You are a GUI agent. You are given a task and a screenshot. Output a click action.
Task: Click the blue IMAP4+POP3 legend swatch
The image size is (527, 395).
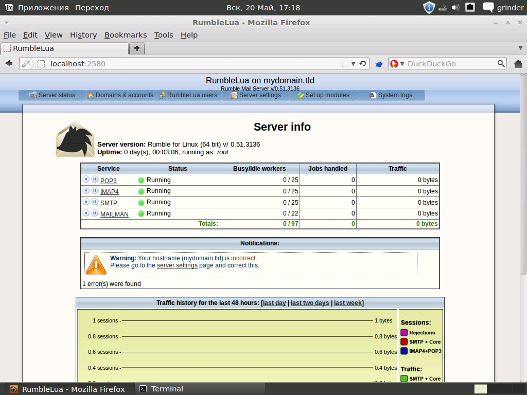(x=404, y=351)
